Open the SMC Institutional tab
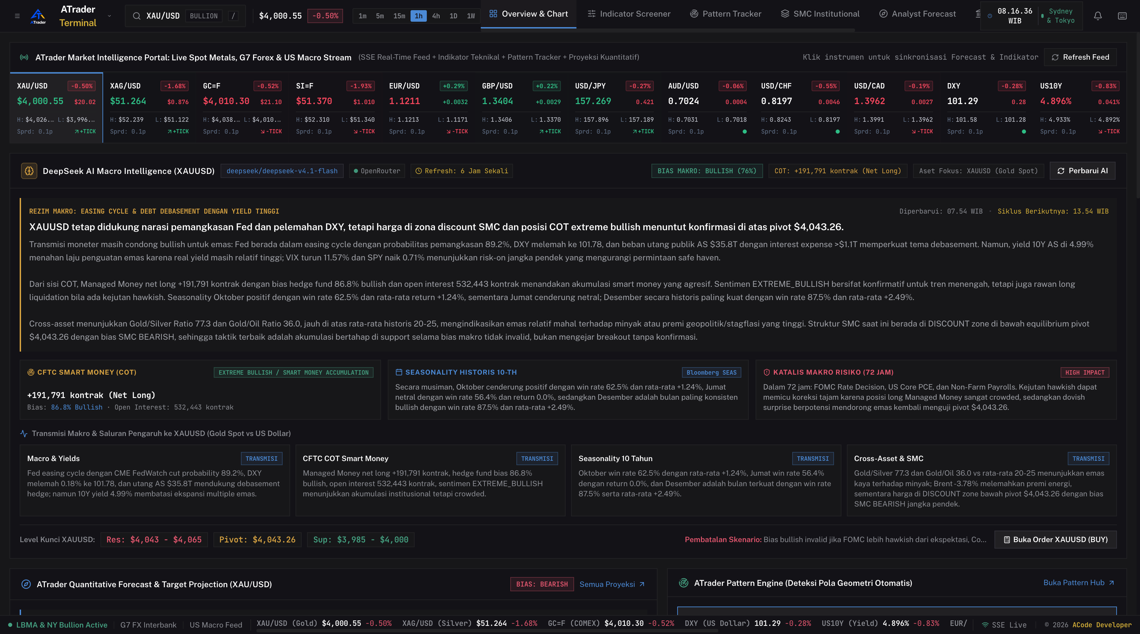This screenshot has height=634, width=1140. [x=820, y=14]
